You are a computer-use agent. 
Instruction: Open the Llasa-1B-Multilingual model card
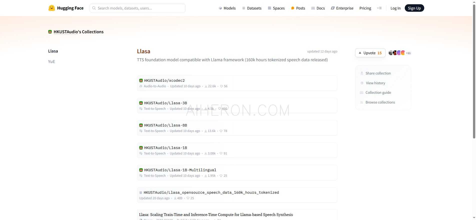tap(237, 172)
